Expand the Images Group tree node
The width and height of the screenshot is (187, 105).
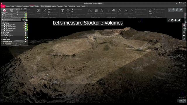pyautogui.click(x=1, y=39)
